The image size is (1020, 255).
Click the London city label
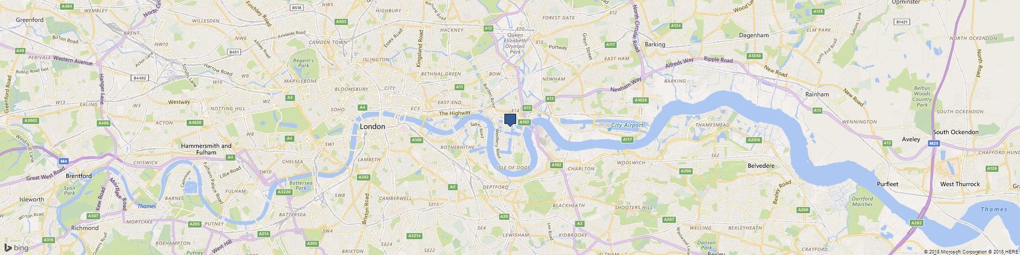point(373,126)
